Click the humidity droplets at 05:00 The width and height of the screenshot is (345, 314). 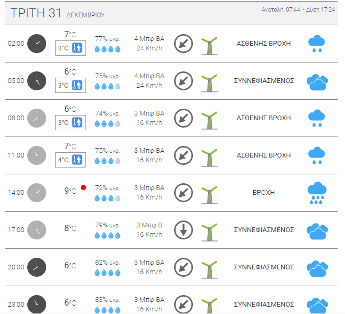(107, 86)
